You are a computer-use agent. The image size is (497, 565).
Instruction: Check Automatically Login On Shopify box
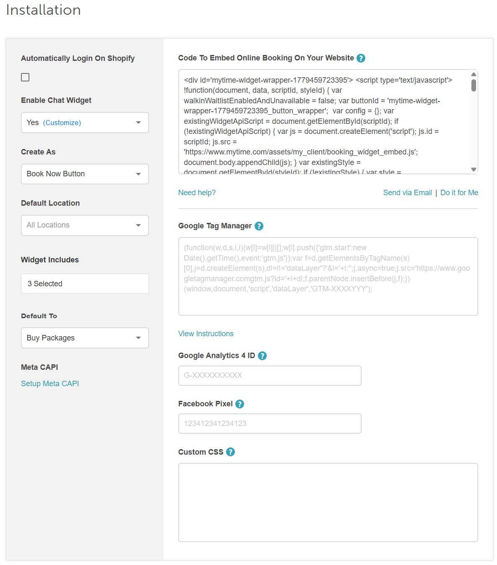[x=25, y=77]
